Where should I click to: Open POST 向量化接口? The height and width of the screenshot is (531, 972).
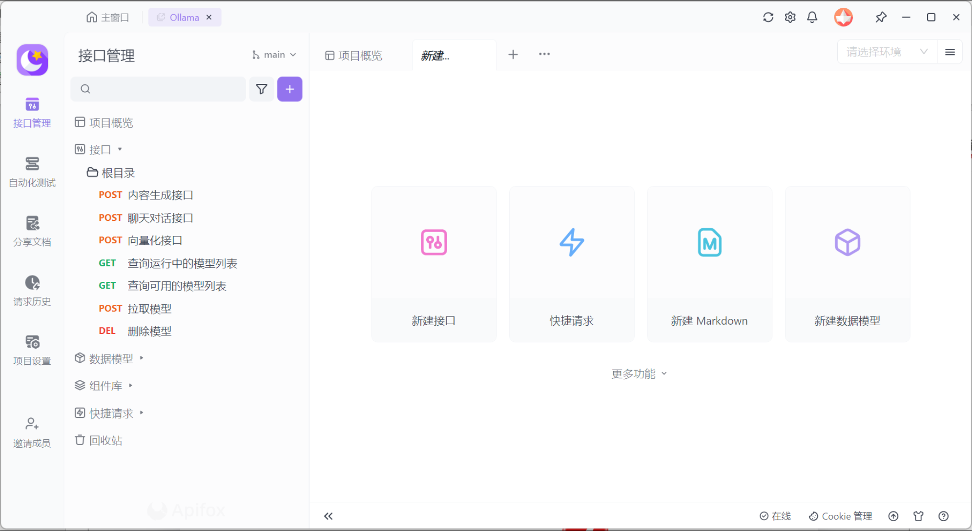coord(141,240)
